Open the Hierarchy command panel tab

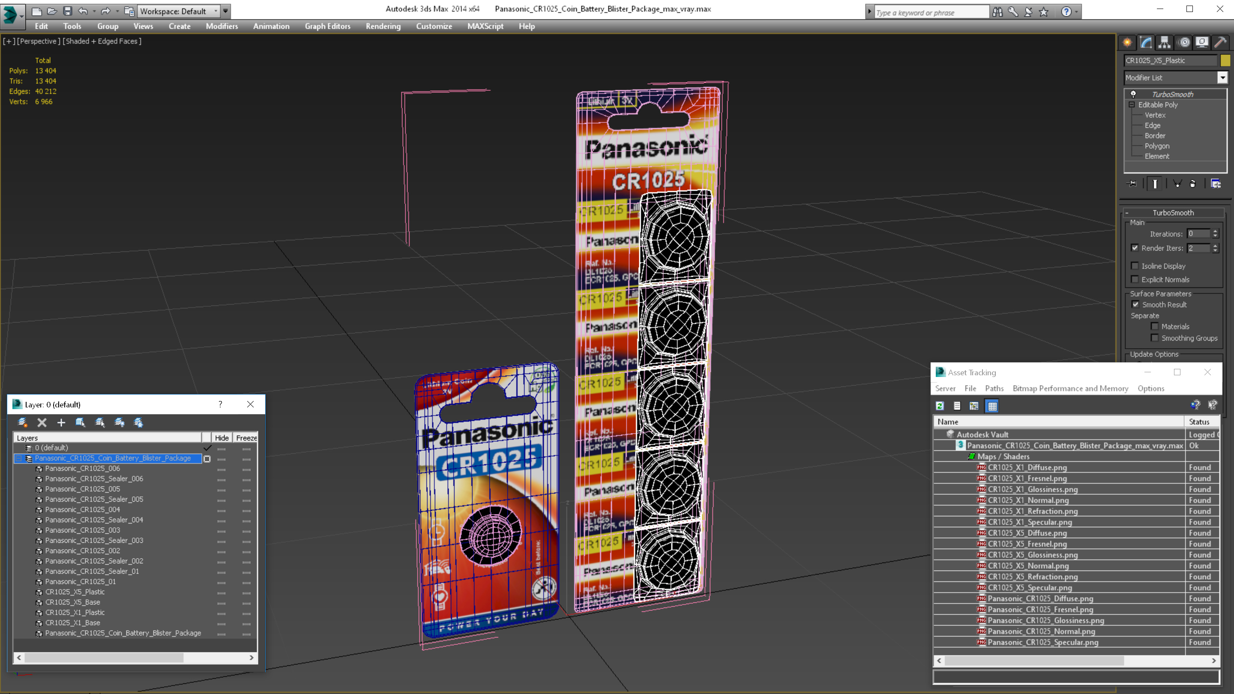click(x=1165, y=42)
